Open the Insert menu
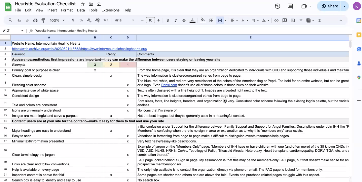 [x=52, y=10]
